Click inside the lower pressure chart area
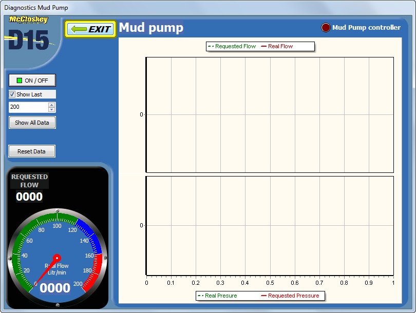The height and width of the screenshot is (313, 416). [x=270, y=226]
